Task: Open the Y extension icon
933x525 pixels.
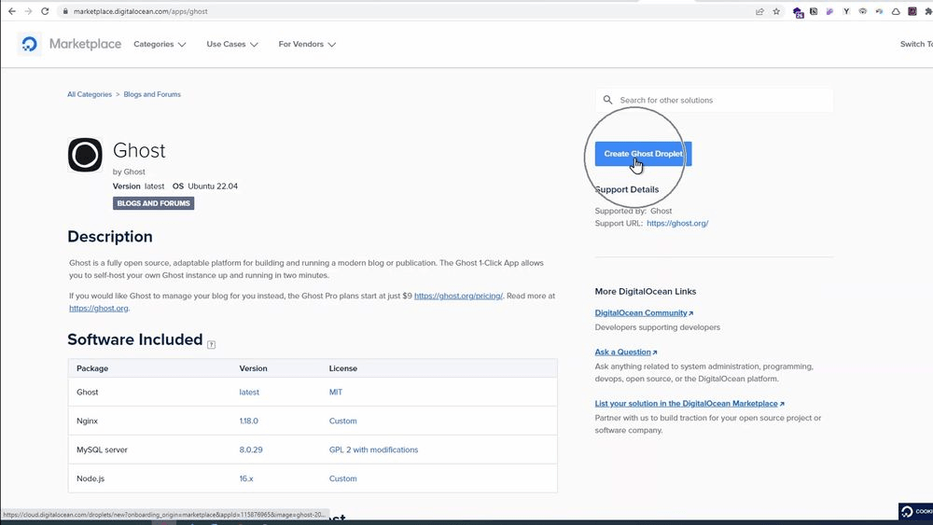Action: tap(846, 11)
